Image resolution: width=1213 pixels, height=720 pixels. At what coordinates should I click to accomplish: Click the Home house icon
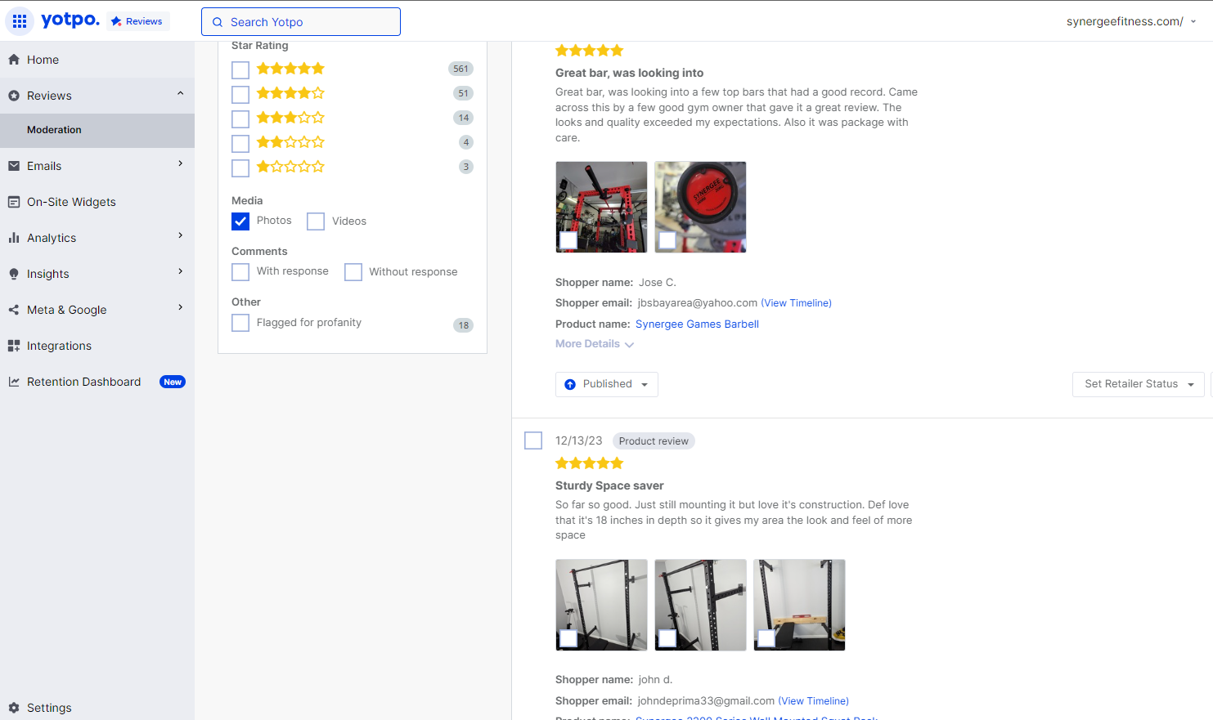(14, 60)
